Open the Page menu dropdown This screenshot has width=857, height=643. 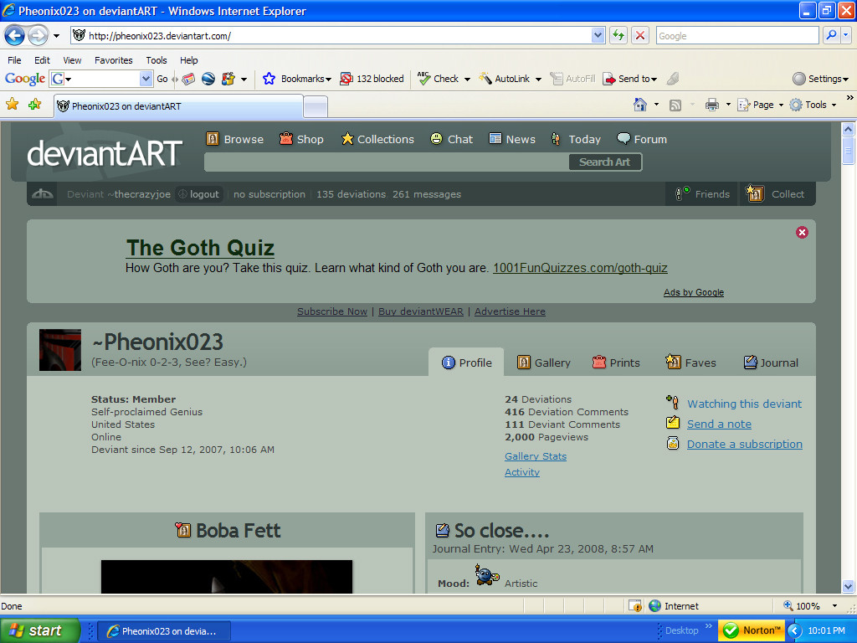[x=760, y=105]
